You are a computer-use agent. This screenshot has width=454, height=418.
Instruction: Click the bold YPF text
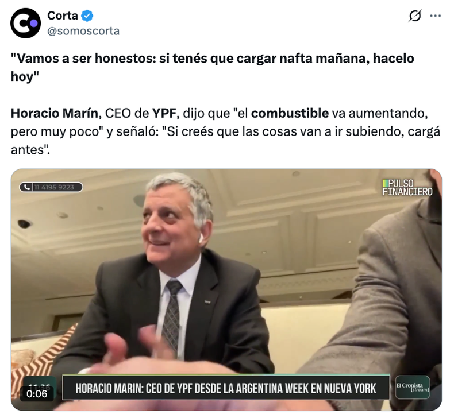(164, 113)
